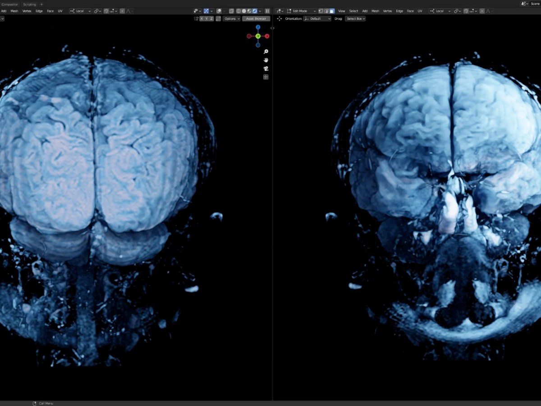Click the red X handle on the navigation gizmo

pos(268,36)
